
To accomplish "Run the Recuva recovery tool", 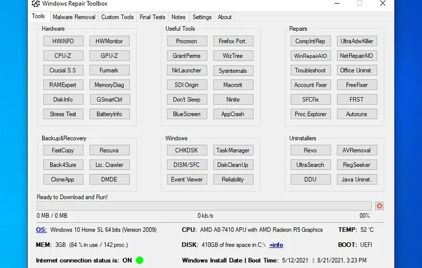I will [x=109, y=150].
